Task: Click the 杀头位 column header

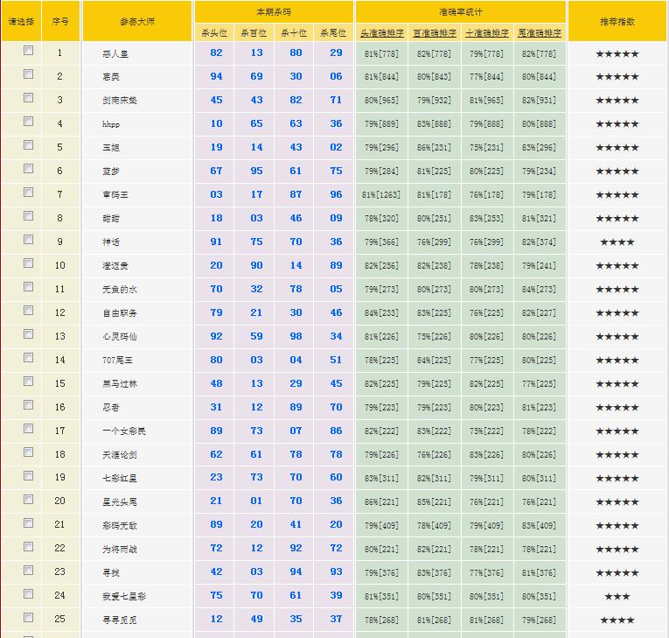Action: click(x=214, y=33)
